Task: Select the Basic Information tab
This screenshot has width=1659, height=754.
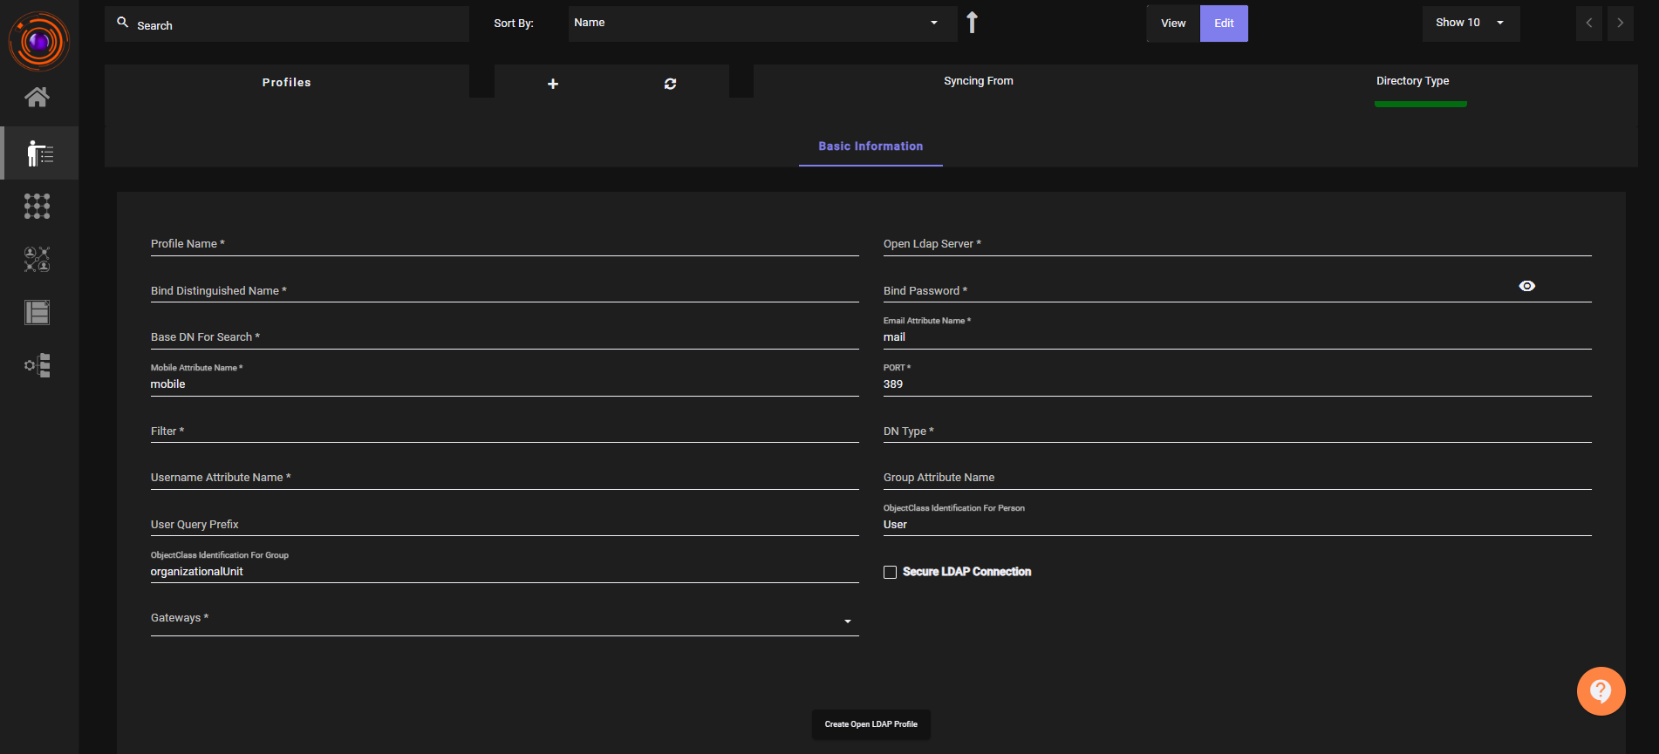Action: tap(870, 146)
